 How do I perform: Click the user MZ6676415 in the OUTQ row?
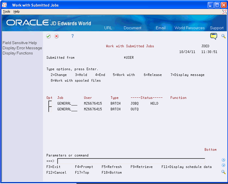click(93, 109)
